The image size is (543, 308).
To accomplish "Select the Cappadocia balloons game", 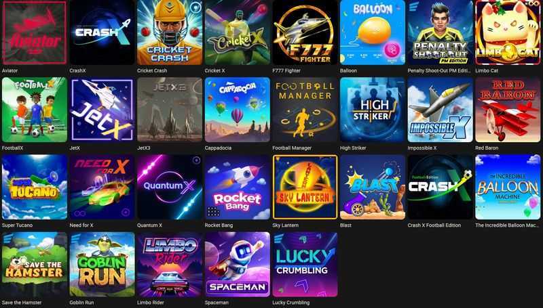I will (237, 110).
